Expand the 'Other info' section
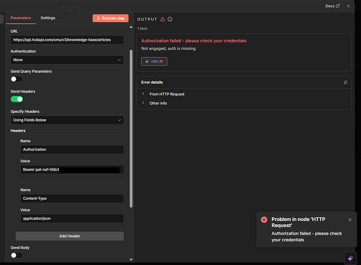This screenshot has width=361, height=265. tap(158, 103)
